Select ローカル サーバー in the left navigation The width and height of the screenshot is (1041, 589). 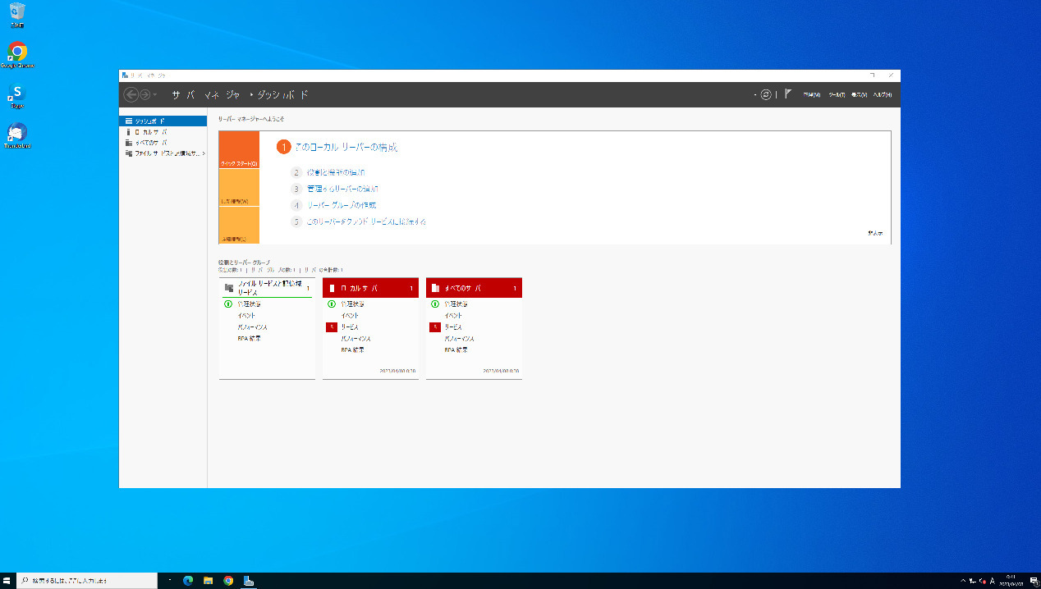tap(163, 131)
